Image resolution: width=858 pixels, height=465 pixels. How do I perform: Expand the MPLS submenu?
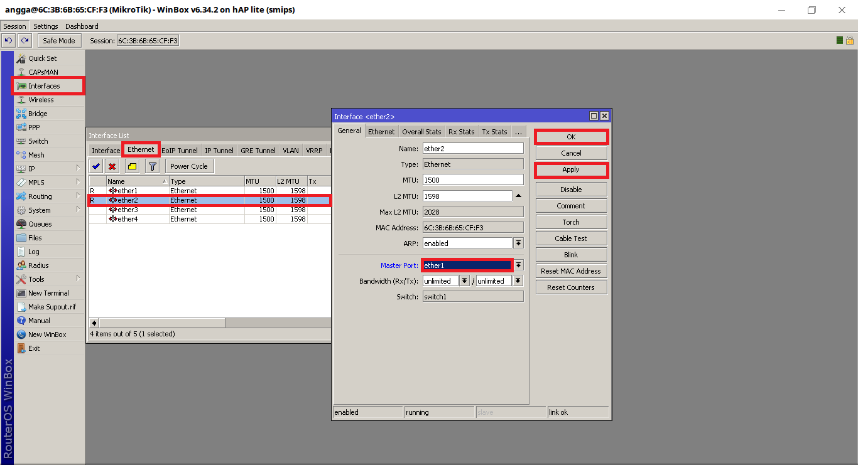pyautogui.click(x=49, y=183)
